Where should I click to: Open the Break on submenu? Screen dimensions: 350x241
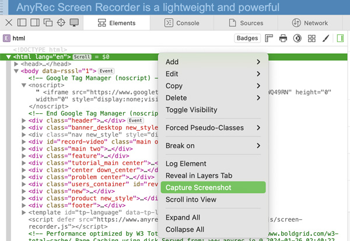213,146
